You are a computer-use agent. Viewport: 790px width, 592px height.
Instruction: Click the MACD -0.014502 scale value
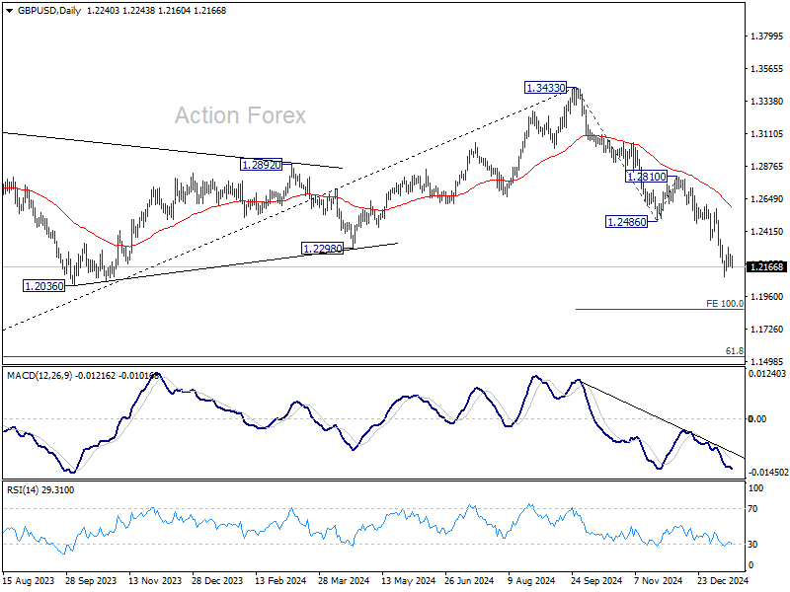(x=768, y=473)
